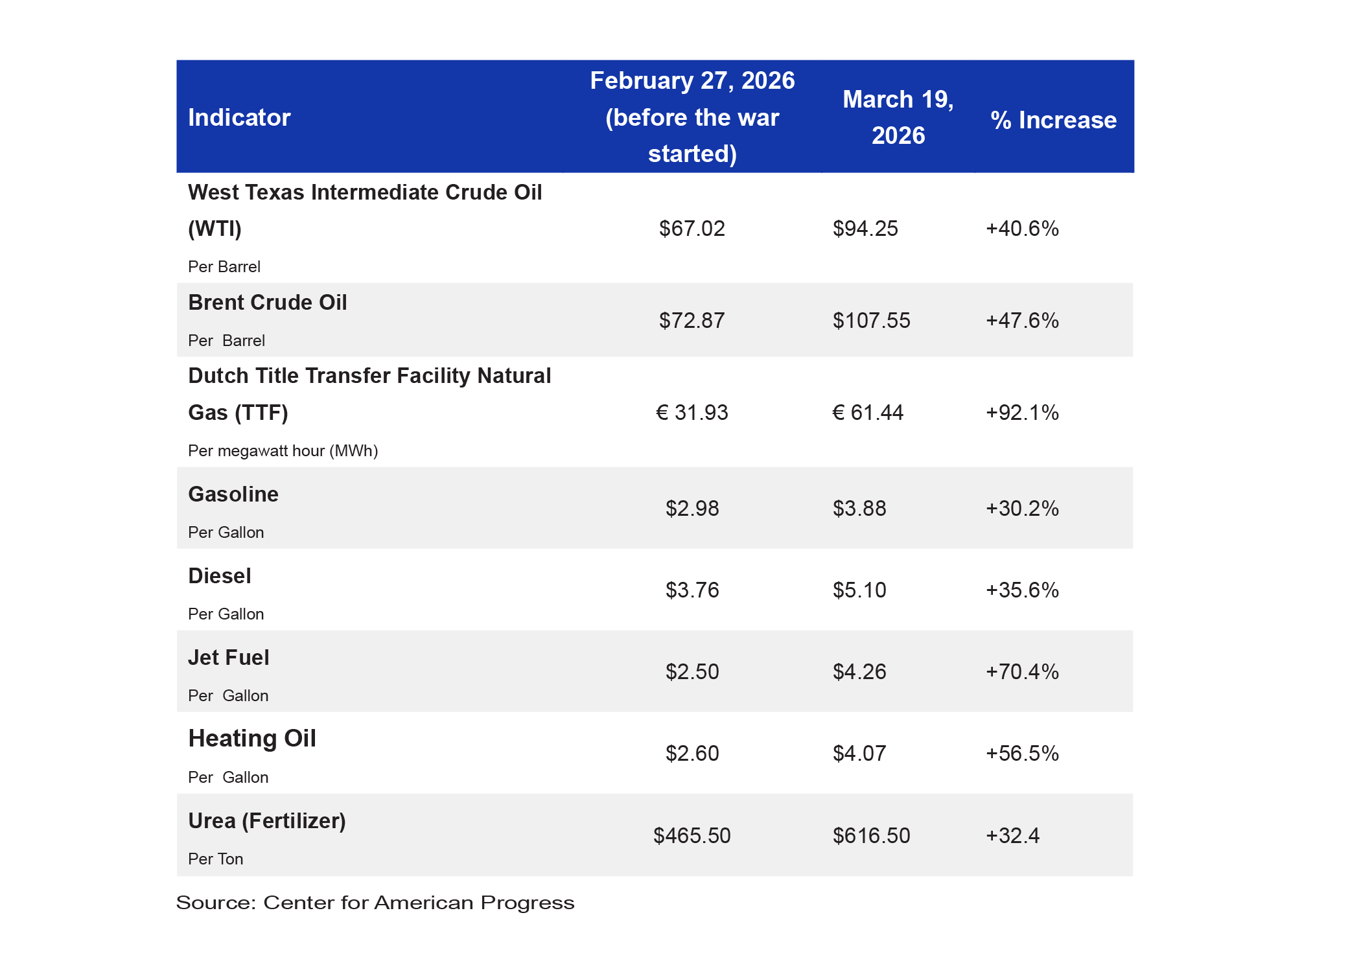The image size is (1361, 972).
Task: Click the Source: Center for American Progress text
Action: 375,903
